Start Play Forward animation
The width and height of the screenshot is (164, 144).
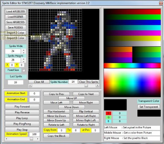22,107
